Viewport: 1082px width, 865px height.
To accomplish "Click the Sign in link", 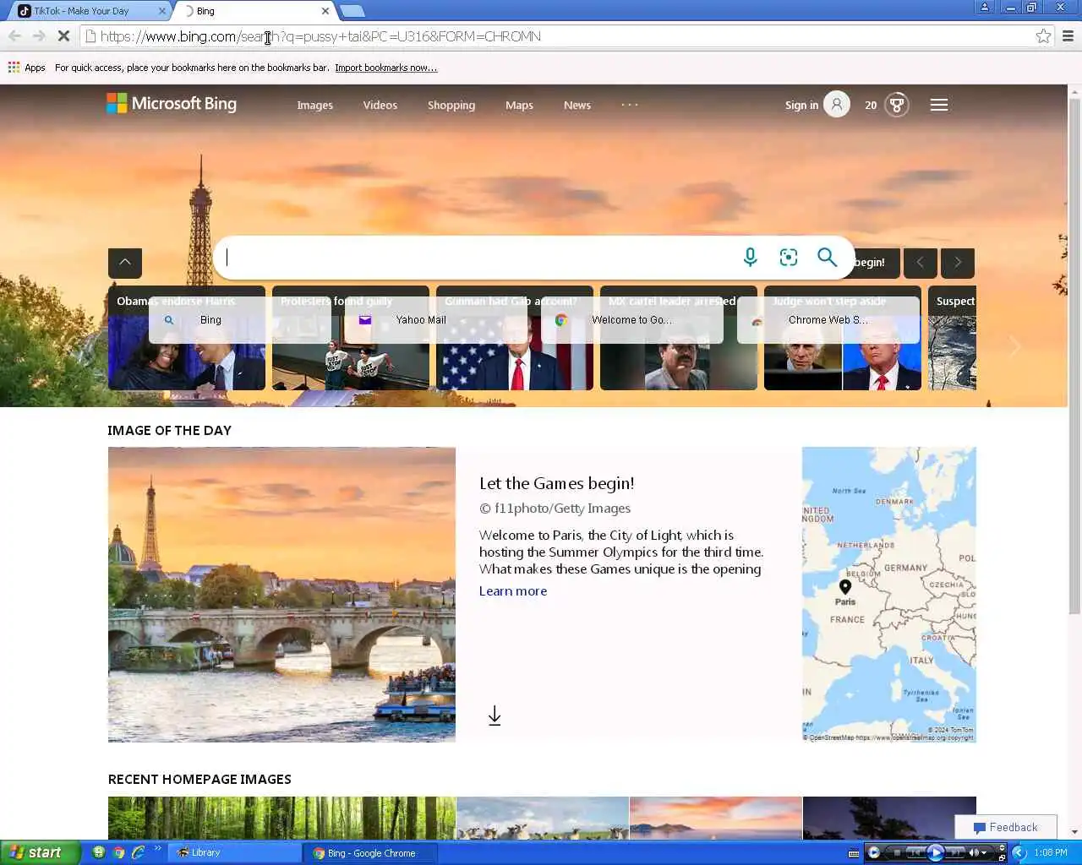I will point(801,106).
